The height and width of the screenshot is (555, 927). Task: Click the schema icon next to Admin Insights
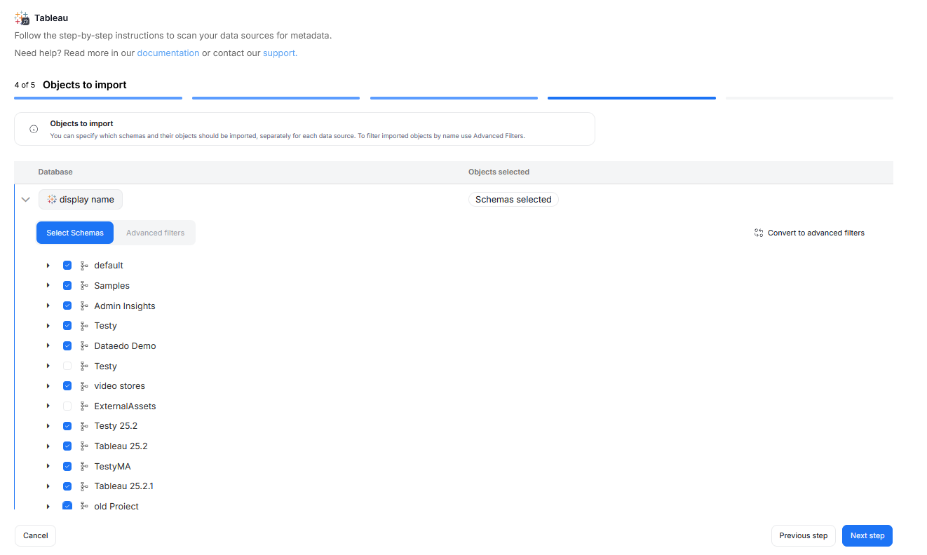(x=84, y=306)
